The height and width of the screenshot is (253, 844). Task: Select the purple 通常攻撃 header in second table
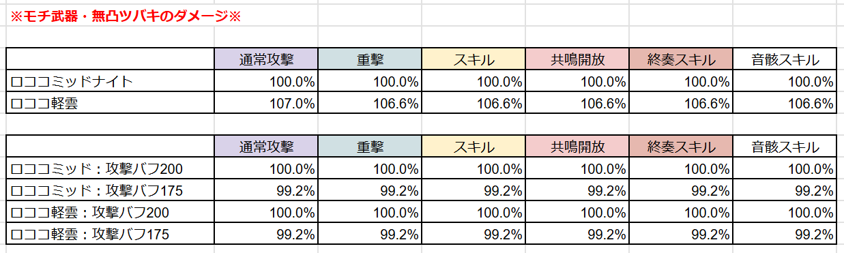[265, 146]
